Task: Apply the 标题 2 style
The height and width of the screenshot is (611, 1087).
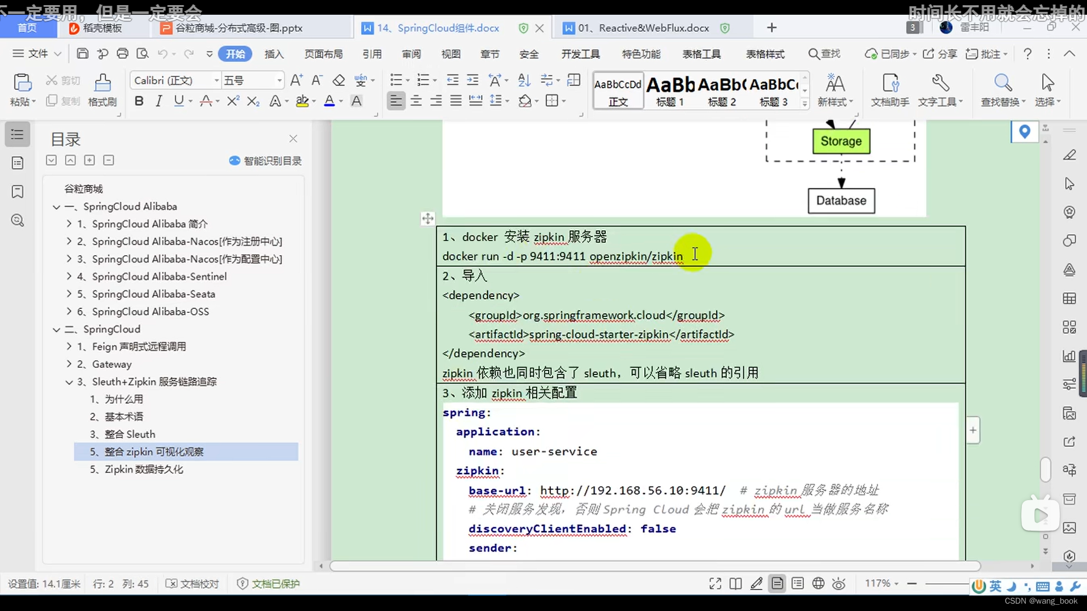Action: tap(722, 91)
